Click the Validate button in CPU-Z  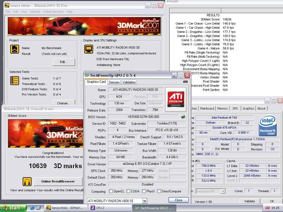(x=250, y=201)
